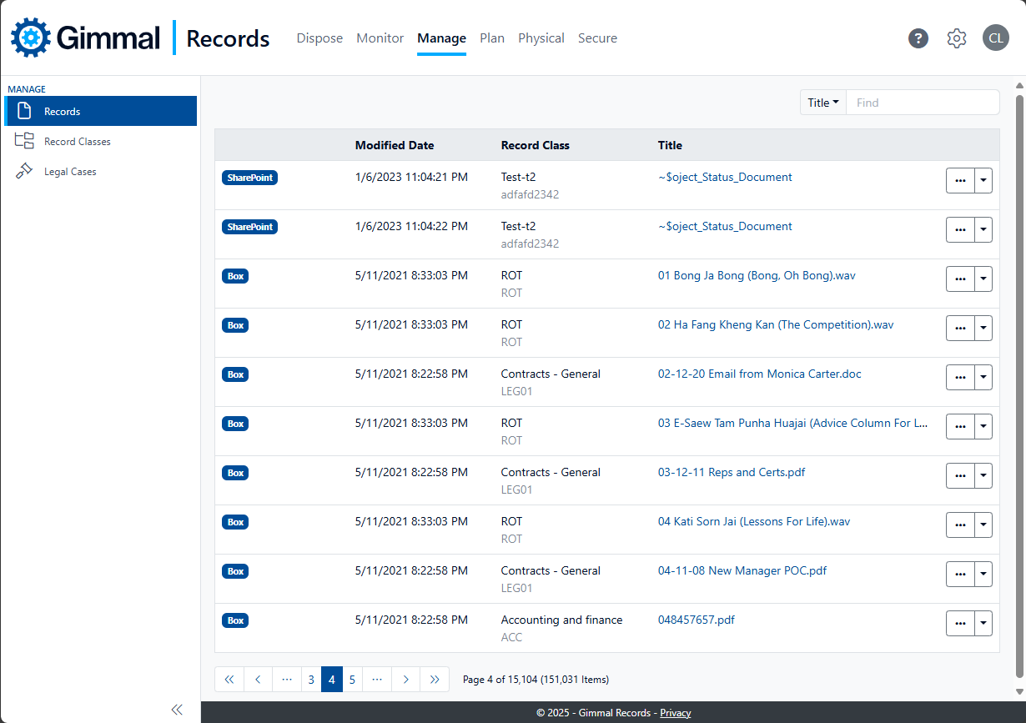The height and width of the screenshot is (723, 1026).
Task: Click the help question mark icon
Action: point(918,38)
